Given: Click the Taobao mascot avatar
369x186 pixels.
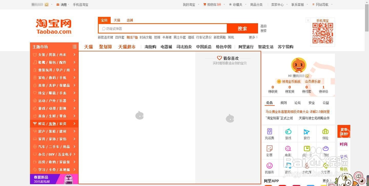Looking at the screenshot, I should 299,65.
